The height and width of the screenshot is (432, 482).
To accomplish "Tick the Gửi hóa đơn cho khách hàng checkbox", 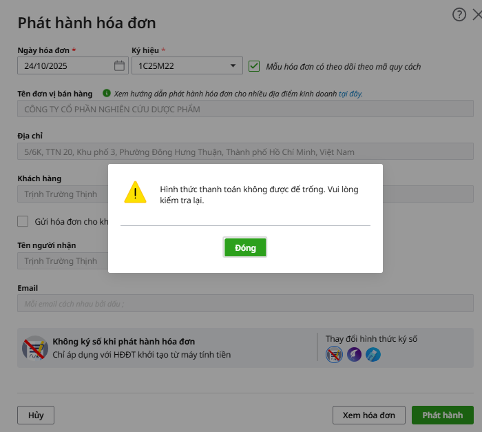I will [23, 222].
